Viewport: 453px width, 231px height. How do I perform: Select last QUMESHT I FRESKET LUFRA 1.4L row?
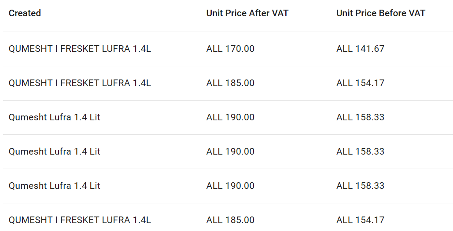pyautogui.click(x=228, y=217)
